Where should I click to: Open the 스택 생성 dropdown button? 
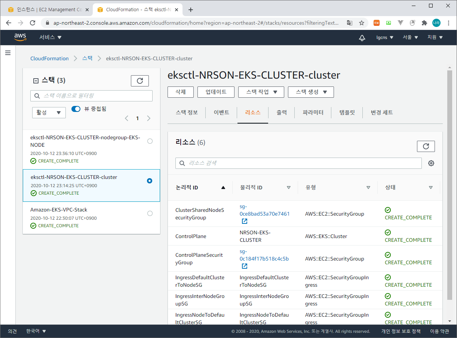311,92
